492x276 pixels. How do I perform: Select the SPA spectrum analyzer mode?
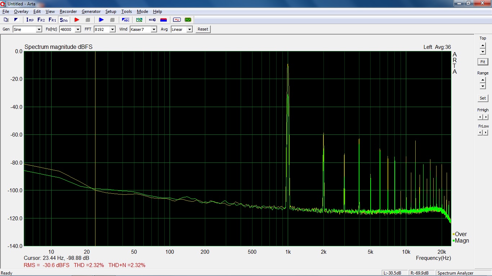point(64,20)
